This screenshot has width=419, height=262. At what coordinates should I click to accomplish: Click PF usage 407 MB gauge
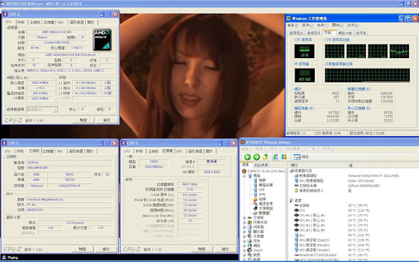click(x=305, y=75)
